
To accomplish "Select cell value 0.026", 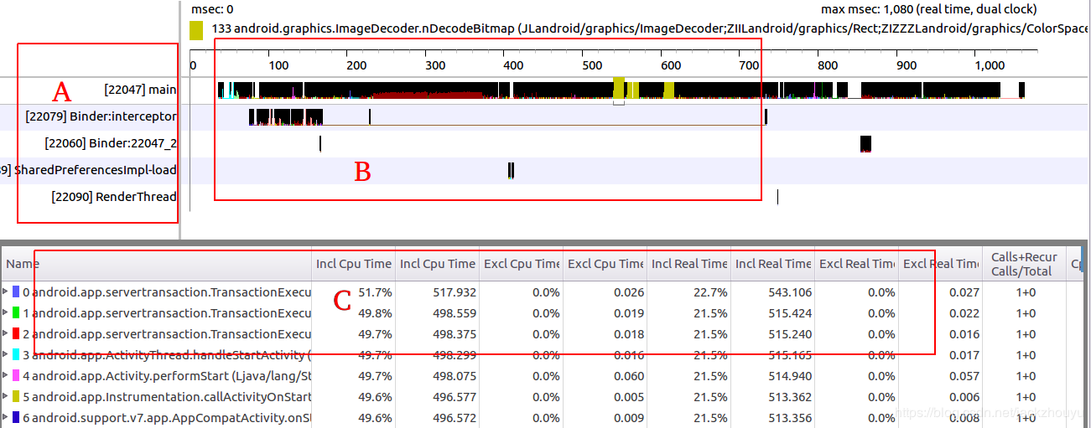I will tap(629, 292).
